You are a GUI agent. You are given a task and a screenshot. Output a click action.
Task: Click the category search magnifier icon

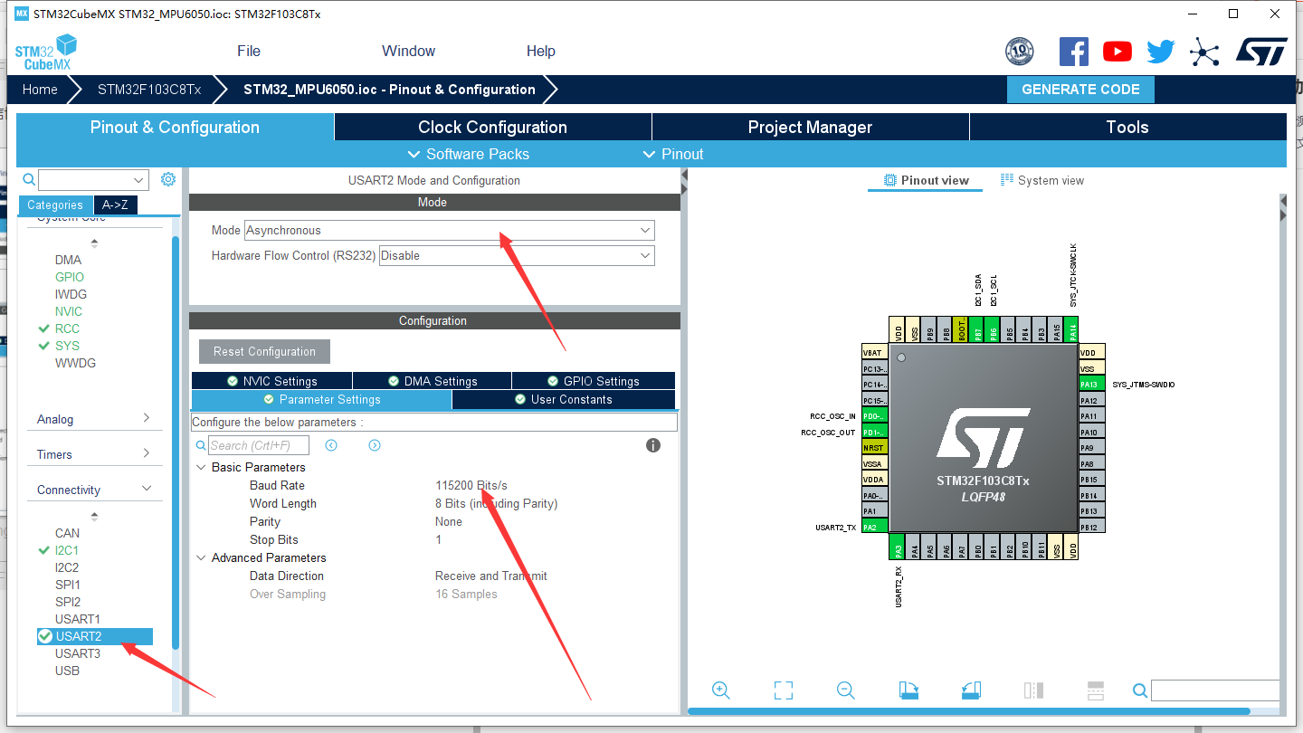coord(29,179)
